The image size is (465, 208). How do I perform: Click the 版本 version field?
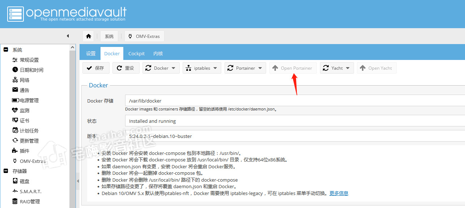click(295, 136)
